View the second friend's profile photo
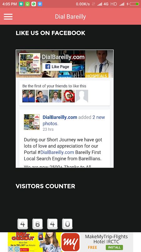Viewport: 141px width, 252px height. [42, 96]
